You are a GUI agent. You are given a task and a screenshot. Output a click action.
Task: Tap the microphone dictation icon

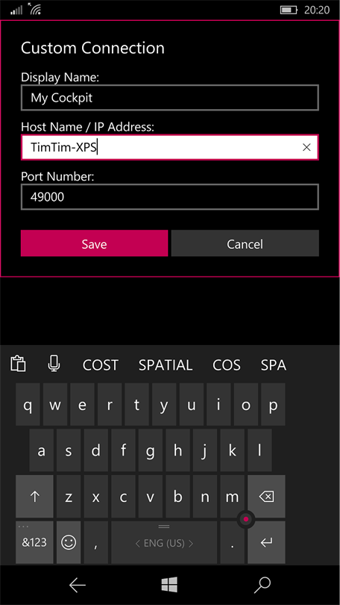tap(54, 364)
